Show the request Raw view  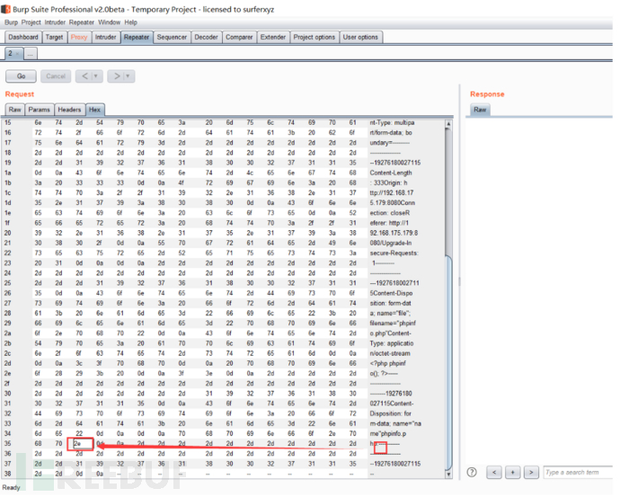coord(14,110)
